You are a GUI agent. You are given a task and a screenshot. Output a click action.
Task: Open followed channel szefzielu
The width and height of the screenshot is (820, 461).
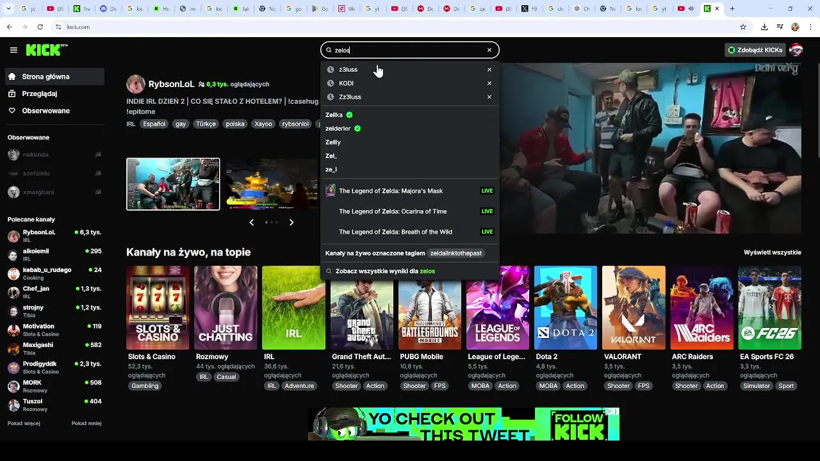(54, 174)
